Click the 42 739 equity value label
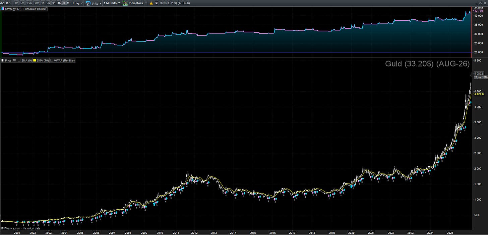The image size is (488, 235). 478,11
